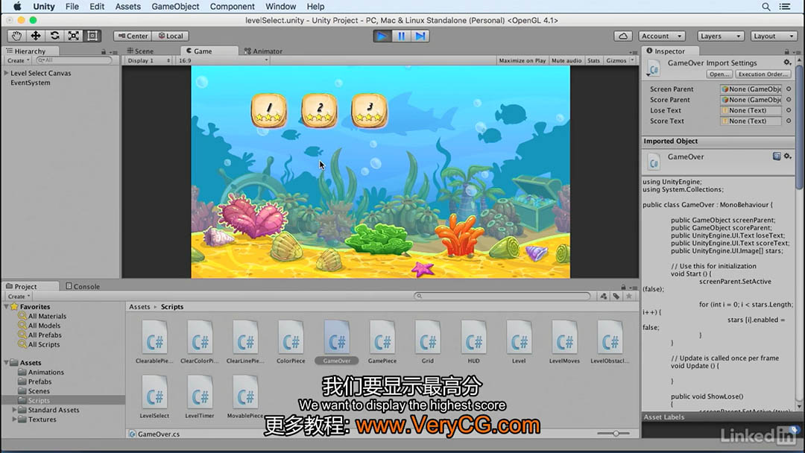805x453 pixels.
Task: Open the Layers dropdown
Action: point(721,36)
